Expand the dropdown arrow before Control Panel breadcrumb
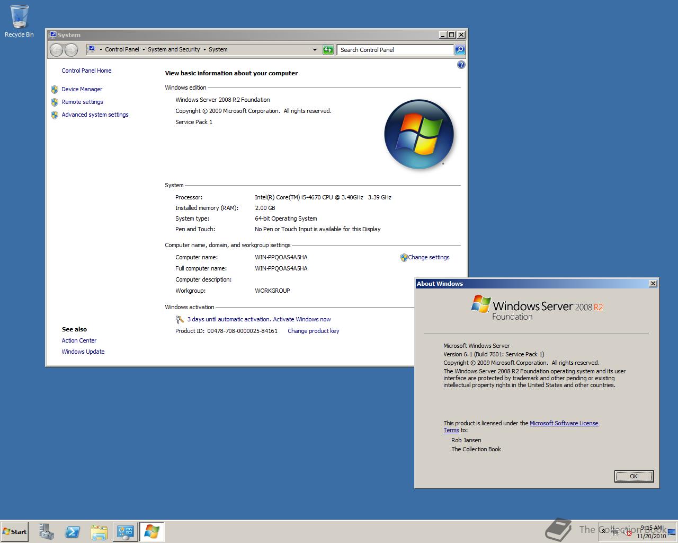 [101, 50]
